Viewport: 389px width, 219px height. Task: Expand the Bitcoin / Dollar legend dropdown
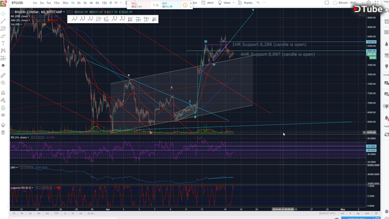tap(64, 12)
